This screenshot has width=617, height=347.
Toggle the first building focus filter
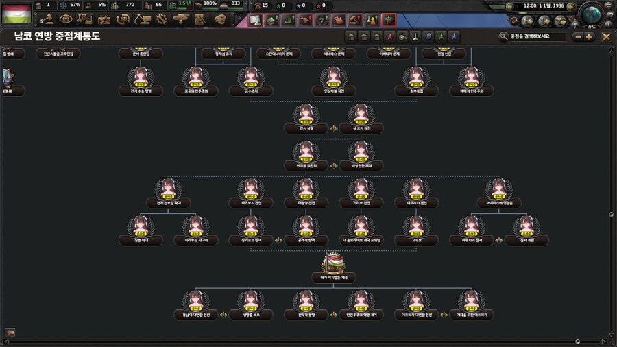point(351,37)
